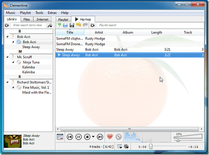The width and height of the screenshot is (209, 155).
Task: Skip to previous track
Action: [70, 137]
